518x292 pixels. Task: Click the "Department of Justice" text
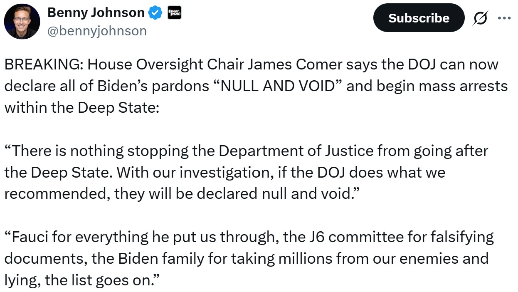(x=296, y=151)
